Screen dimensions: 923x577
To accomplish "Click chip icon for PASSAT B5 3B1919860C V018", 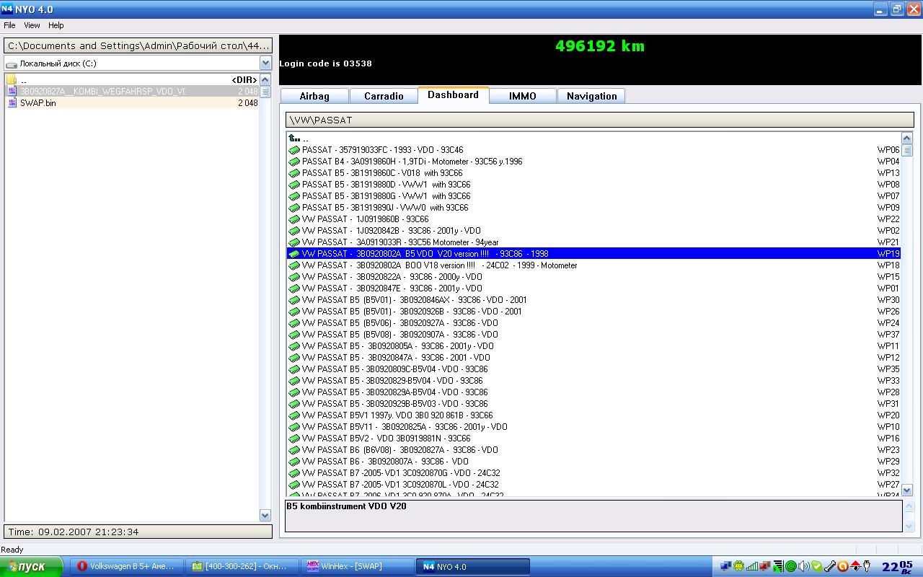I will pyautogui.click(x=294, y=173).
